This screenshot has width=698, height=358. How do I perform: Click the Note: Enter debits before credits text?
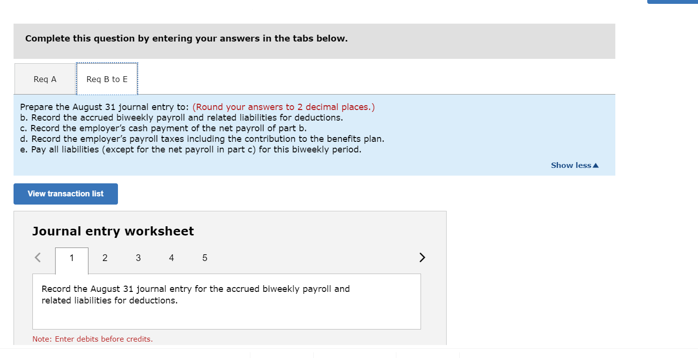[x=92, y=339]
